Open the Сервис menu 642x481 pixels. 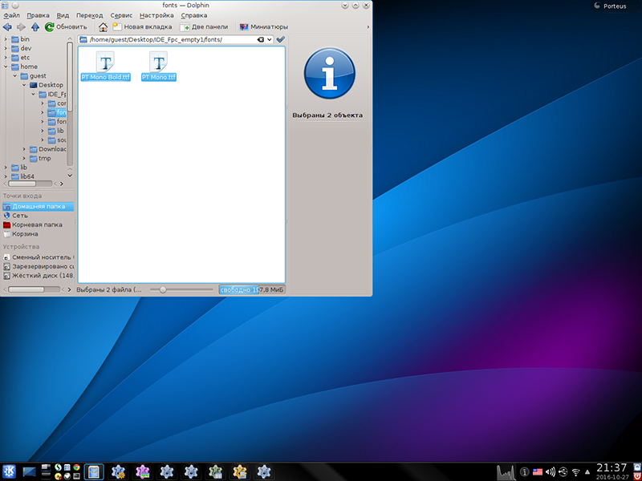tap(121, 15)
